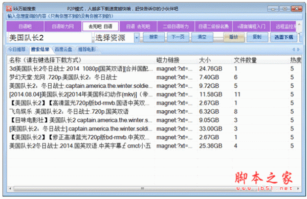Click the kk万能搜索 app icon in title bar
The image size is (307, 199).
tap(9, 9)
